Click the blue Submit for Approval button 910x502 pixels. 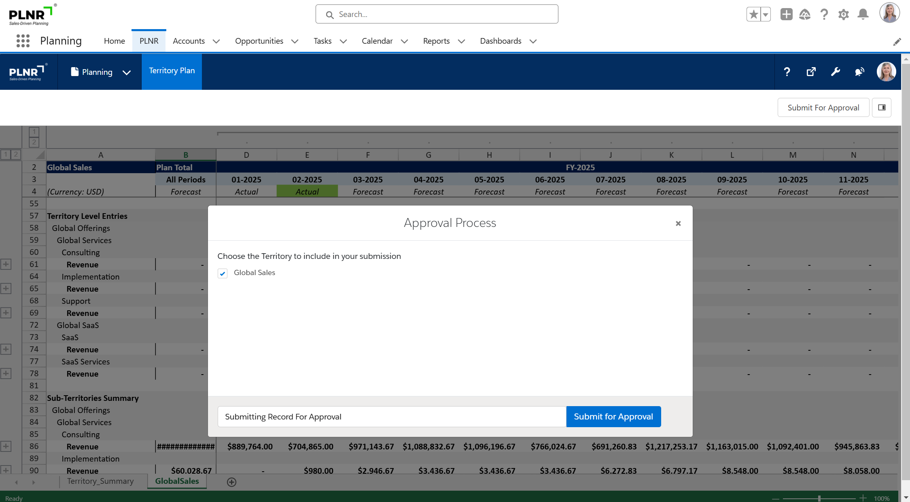coord(613,417)
